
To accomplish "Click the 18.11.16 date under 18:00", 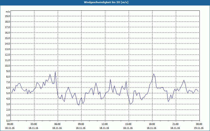I will 151,128.
